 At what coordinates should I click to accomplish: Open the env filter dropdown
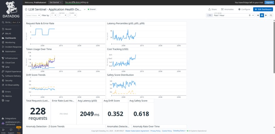click(54, 15)
